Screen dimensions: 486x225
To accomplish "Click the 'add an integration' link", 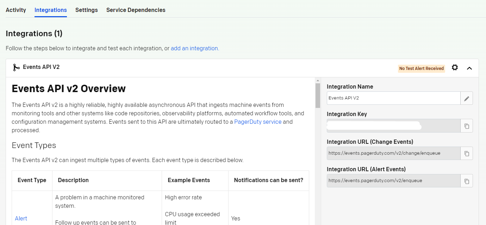I will point(195,48).
